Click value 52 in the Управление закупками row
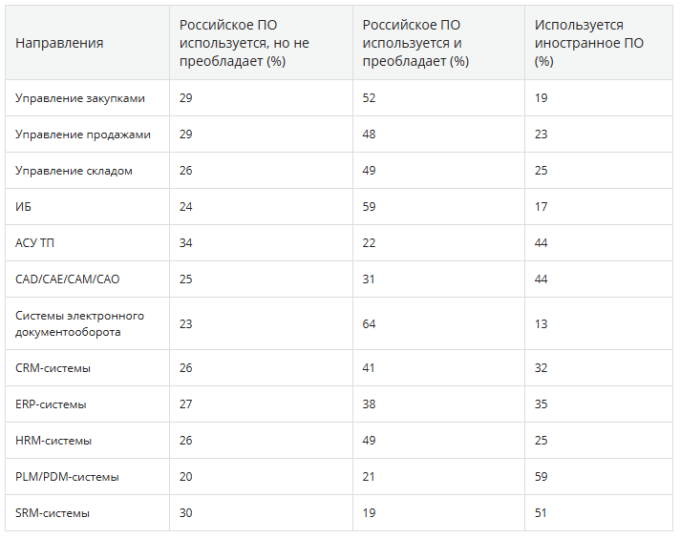 click(x=370, y=98)
